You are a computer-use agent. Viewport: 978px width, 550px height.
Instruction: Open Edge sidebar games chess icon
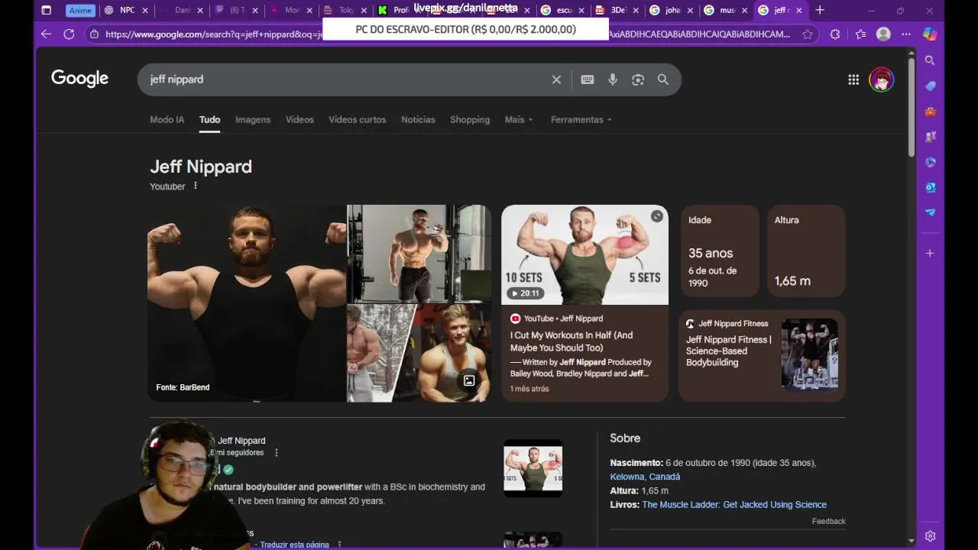coord(930,137)
